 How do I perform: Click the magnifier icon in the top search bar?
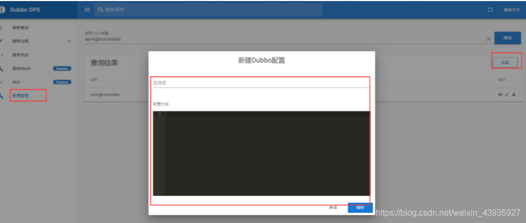pyautogui.click(x=100, y=10)
